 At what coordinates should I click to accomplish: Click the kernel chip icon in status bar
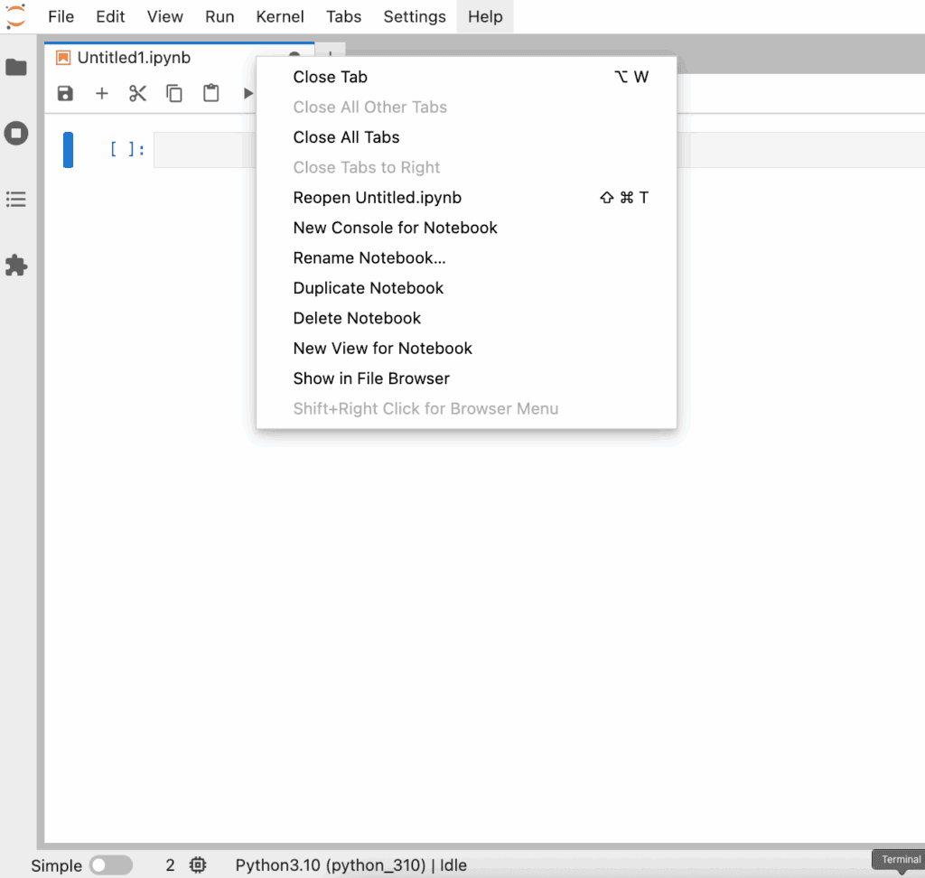(x=198, y=865)
